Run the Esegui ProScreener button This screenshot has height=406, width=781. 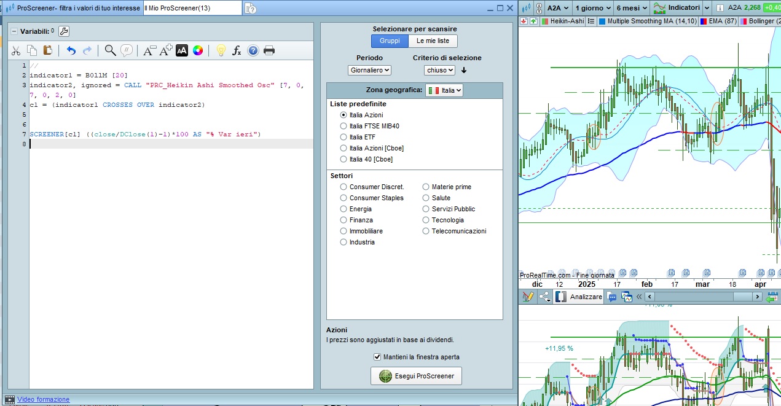click(416, 376)
